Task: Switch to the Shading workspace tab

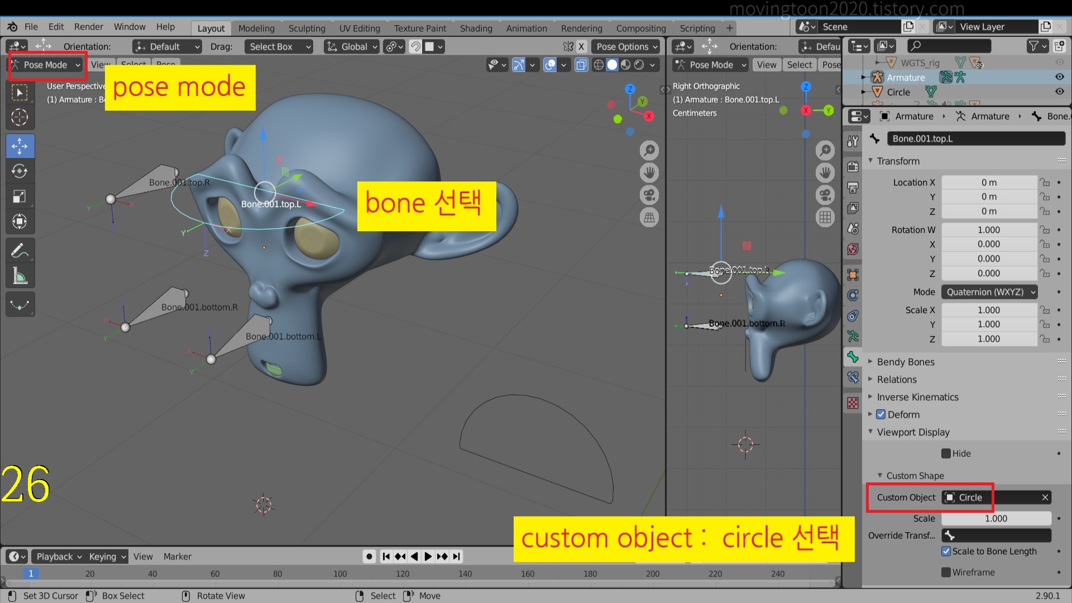Action: (476, 28)
